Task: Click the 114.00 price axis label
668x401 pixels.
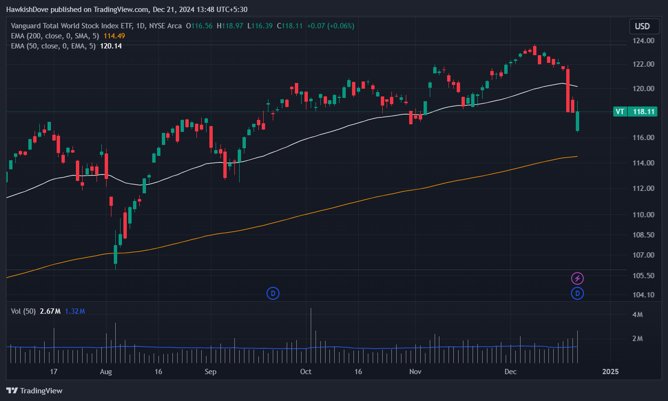Action: pyautogui.click(x=644, y=163)
